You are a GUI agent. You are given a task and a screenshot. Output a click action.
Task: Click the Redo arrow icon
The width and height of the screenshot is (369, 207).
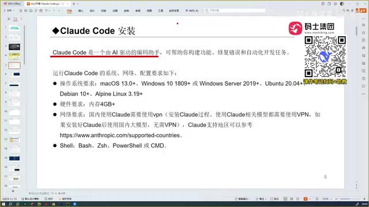(x=54, y=10)
